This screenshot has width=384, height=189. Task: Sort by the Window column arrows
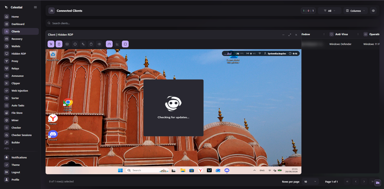(324, 34)
